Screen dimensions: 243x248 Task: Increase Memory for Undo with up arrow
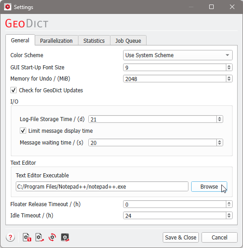(229, 77)
